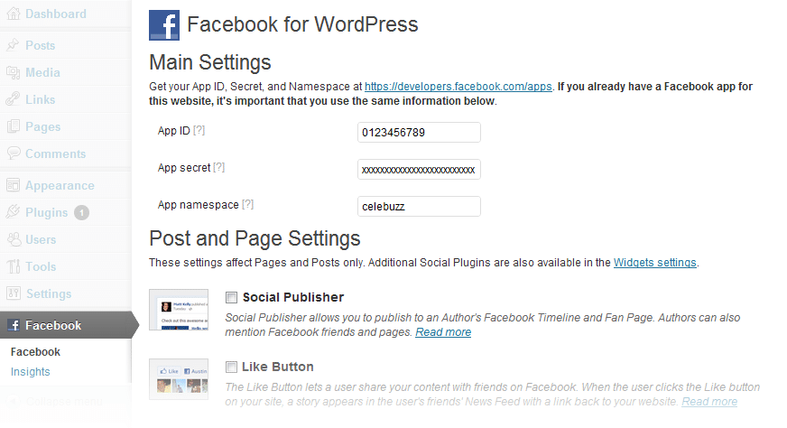
Task: Show the App secret help tooltip [?]
Action: 218,168
